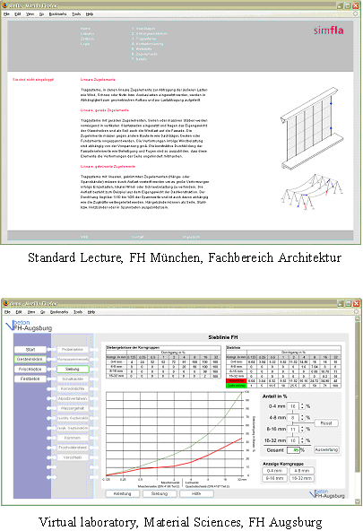
Task: Show the 8-16 mm Korngruppe
Action: pyautogui.click(x=274, y=478)
